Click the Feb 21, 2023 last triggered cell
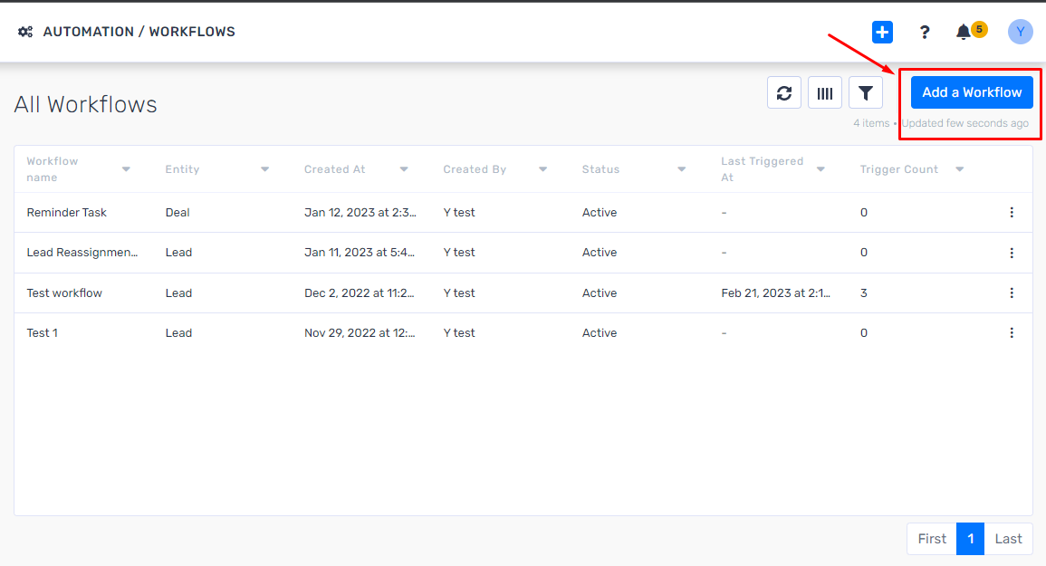1046x566 pixels. coord(776,293)
